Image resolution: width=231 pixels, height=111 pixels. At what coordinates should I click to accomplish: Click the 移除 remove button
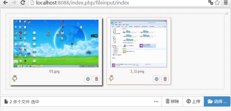172,101
